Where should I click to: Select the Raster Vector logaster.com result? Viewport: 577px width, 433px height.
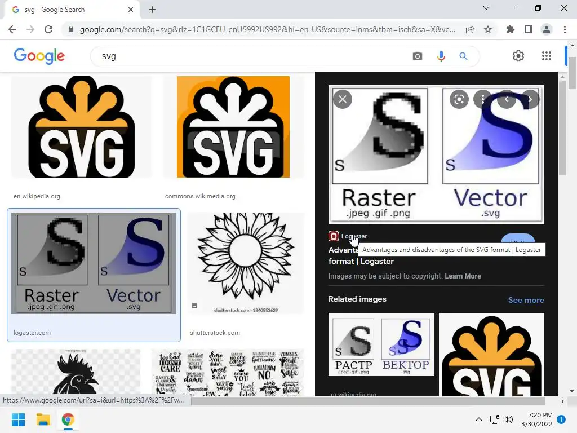click(x=94, y=263)
